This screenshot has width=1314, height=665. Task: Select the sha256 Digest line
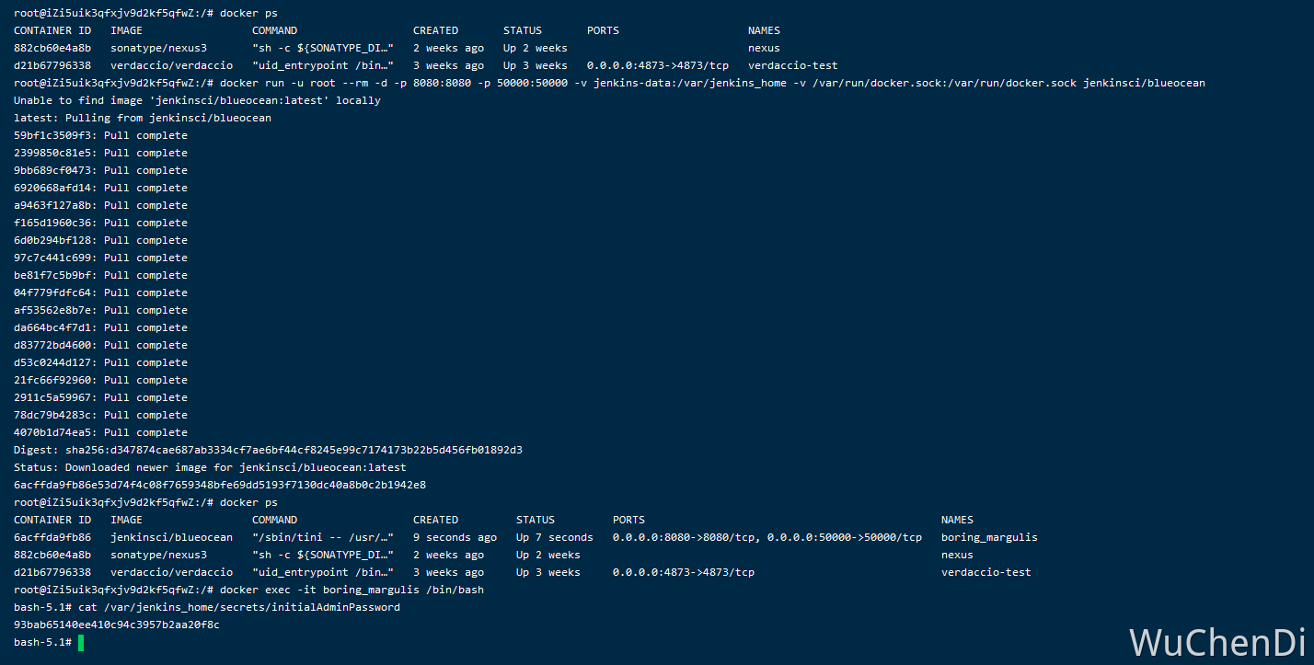268,450
